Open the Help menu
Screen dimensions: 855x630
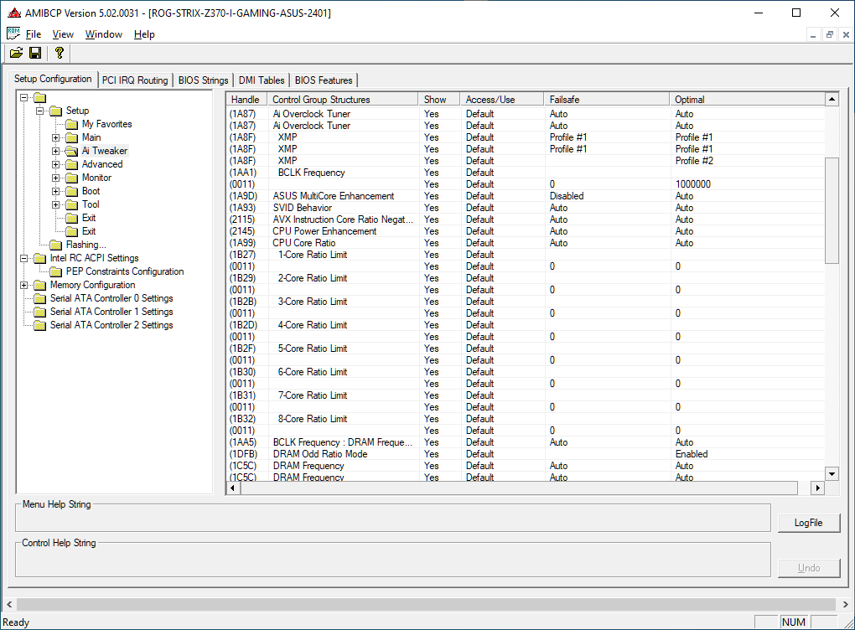pyautogui.click(x=144, y=34)
